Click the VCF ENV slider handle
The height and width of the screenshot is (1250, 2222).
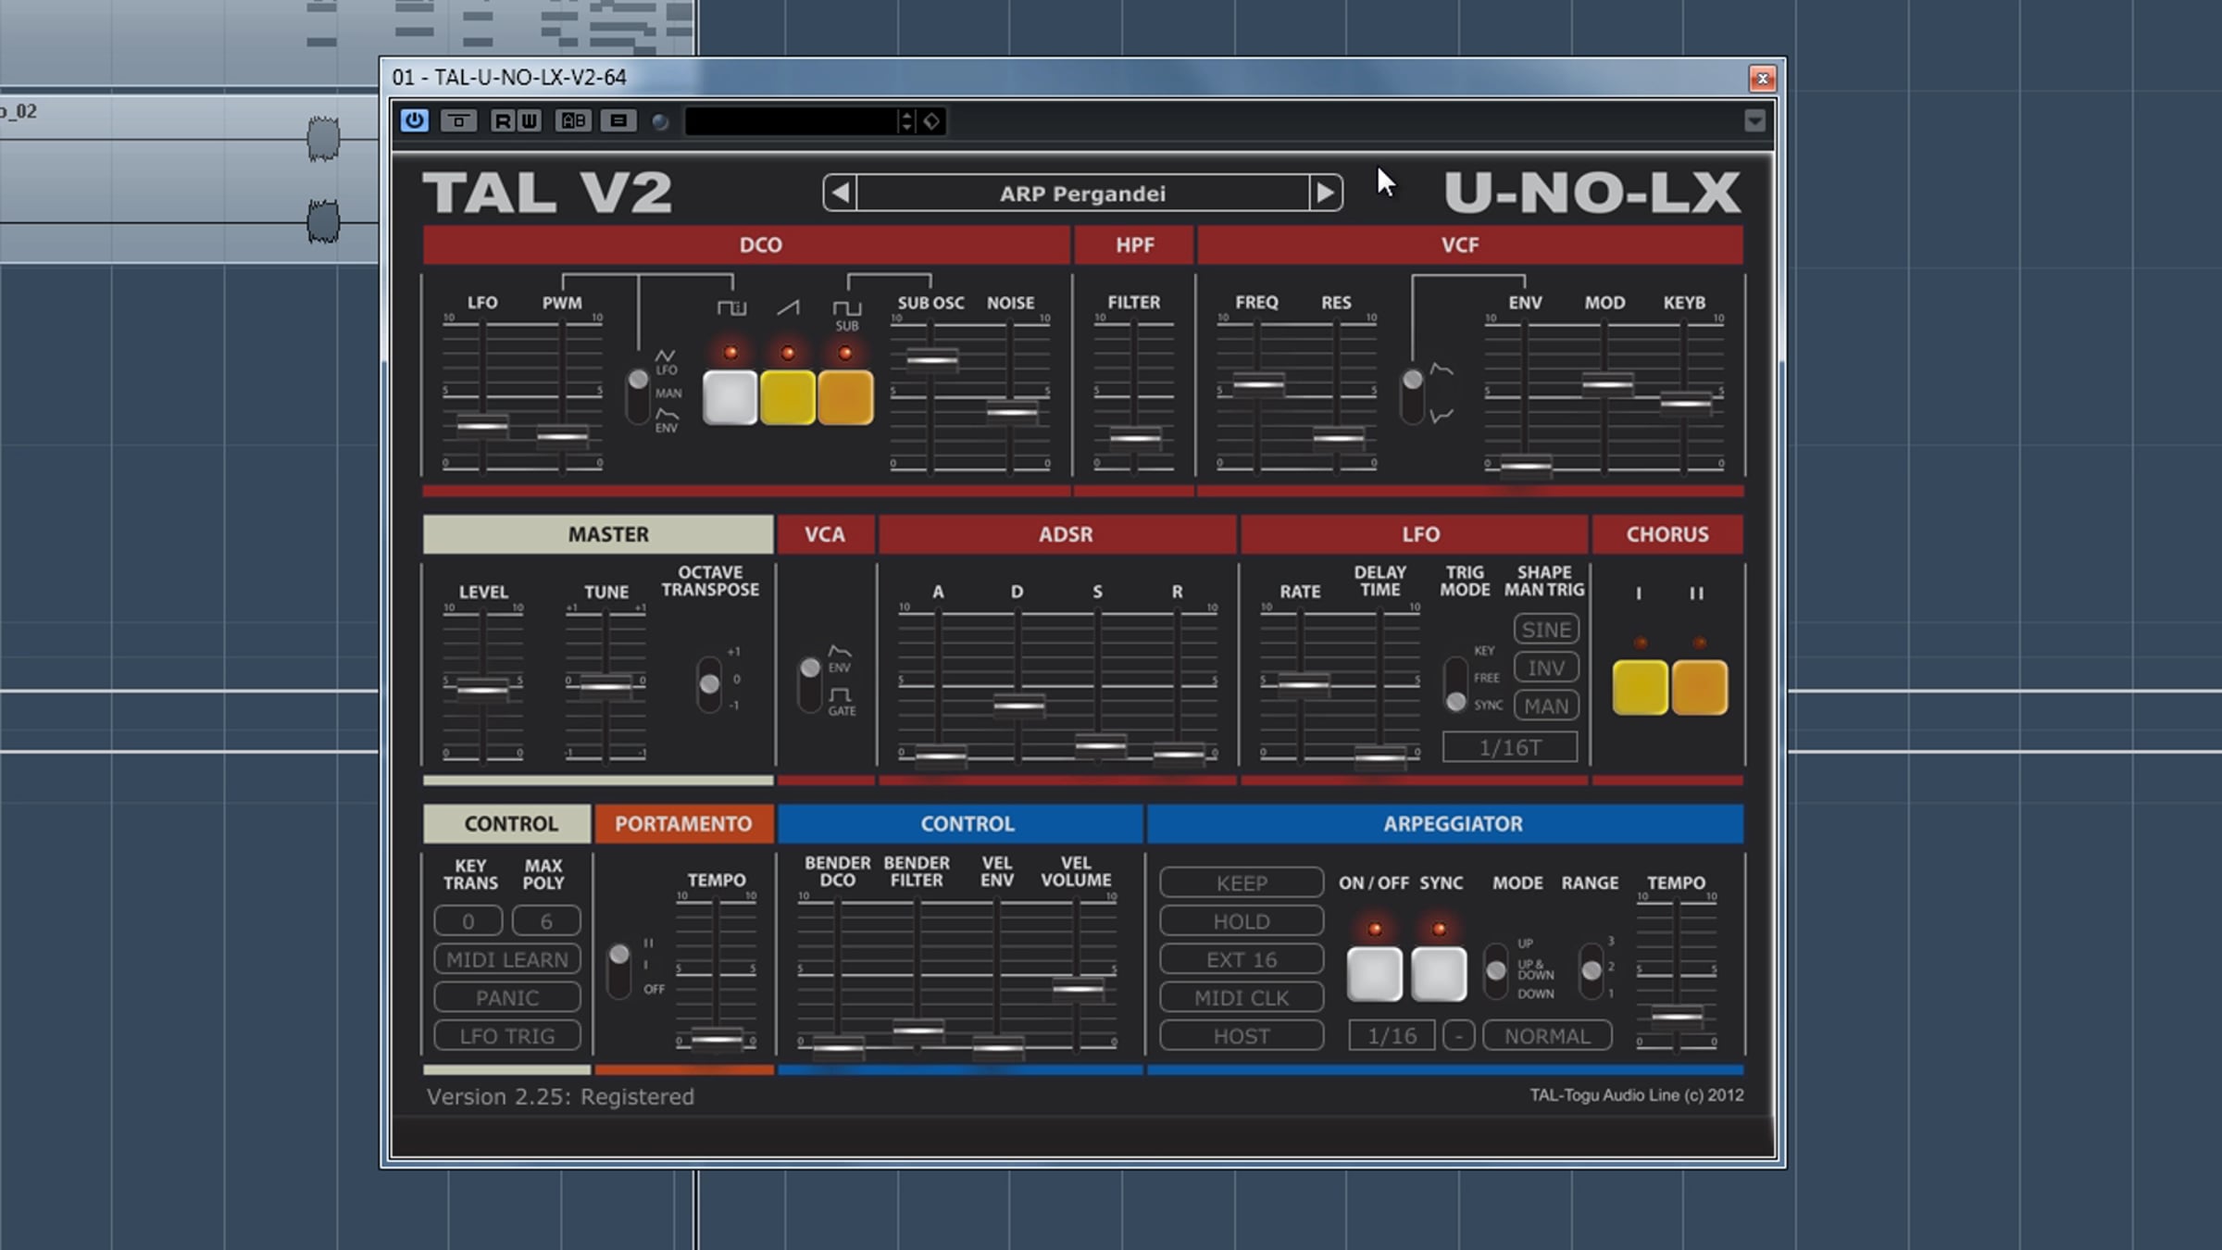[1526, 464]
